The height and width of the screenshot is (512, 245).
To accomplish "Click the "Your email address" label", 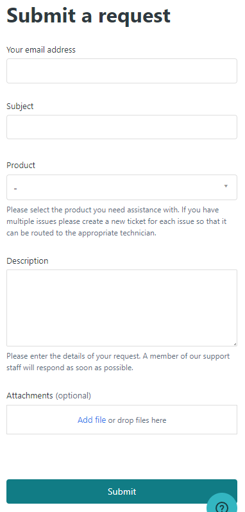I will (x=41, y=49).
